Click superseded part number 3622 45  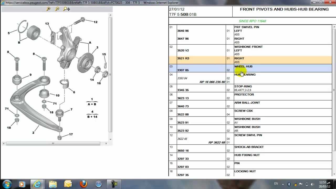pos(182,139)
